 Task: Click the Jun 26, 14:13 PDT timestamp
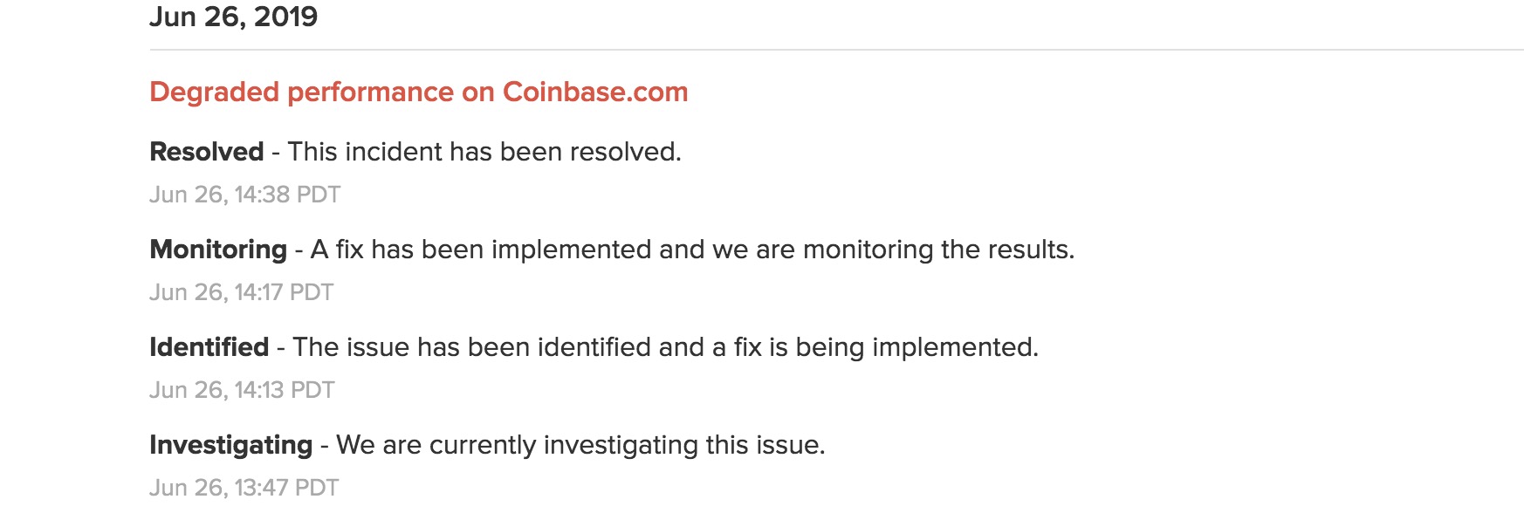pos(243,390)
